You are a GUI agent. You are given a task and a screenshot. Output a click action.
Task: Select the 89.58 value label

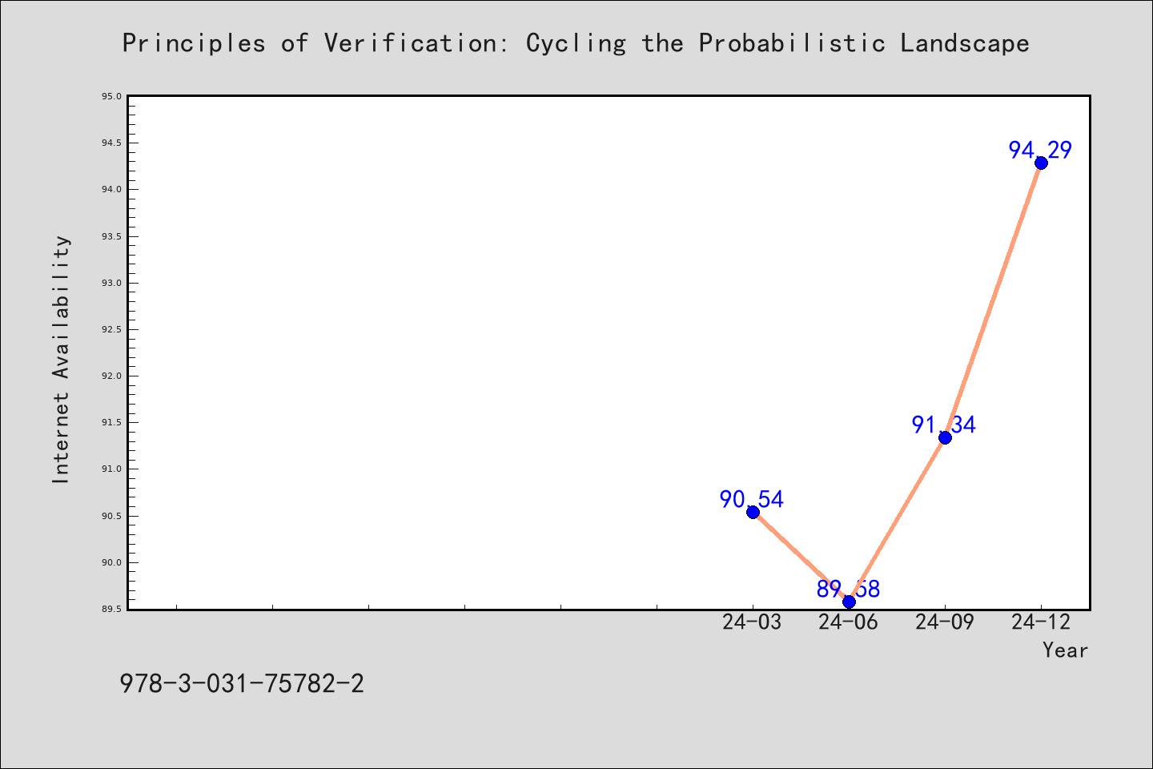click(x=848, y=589)
